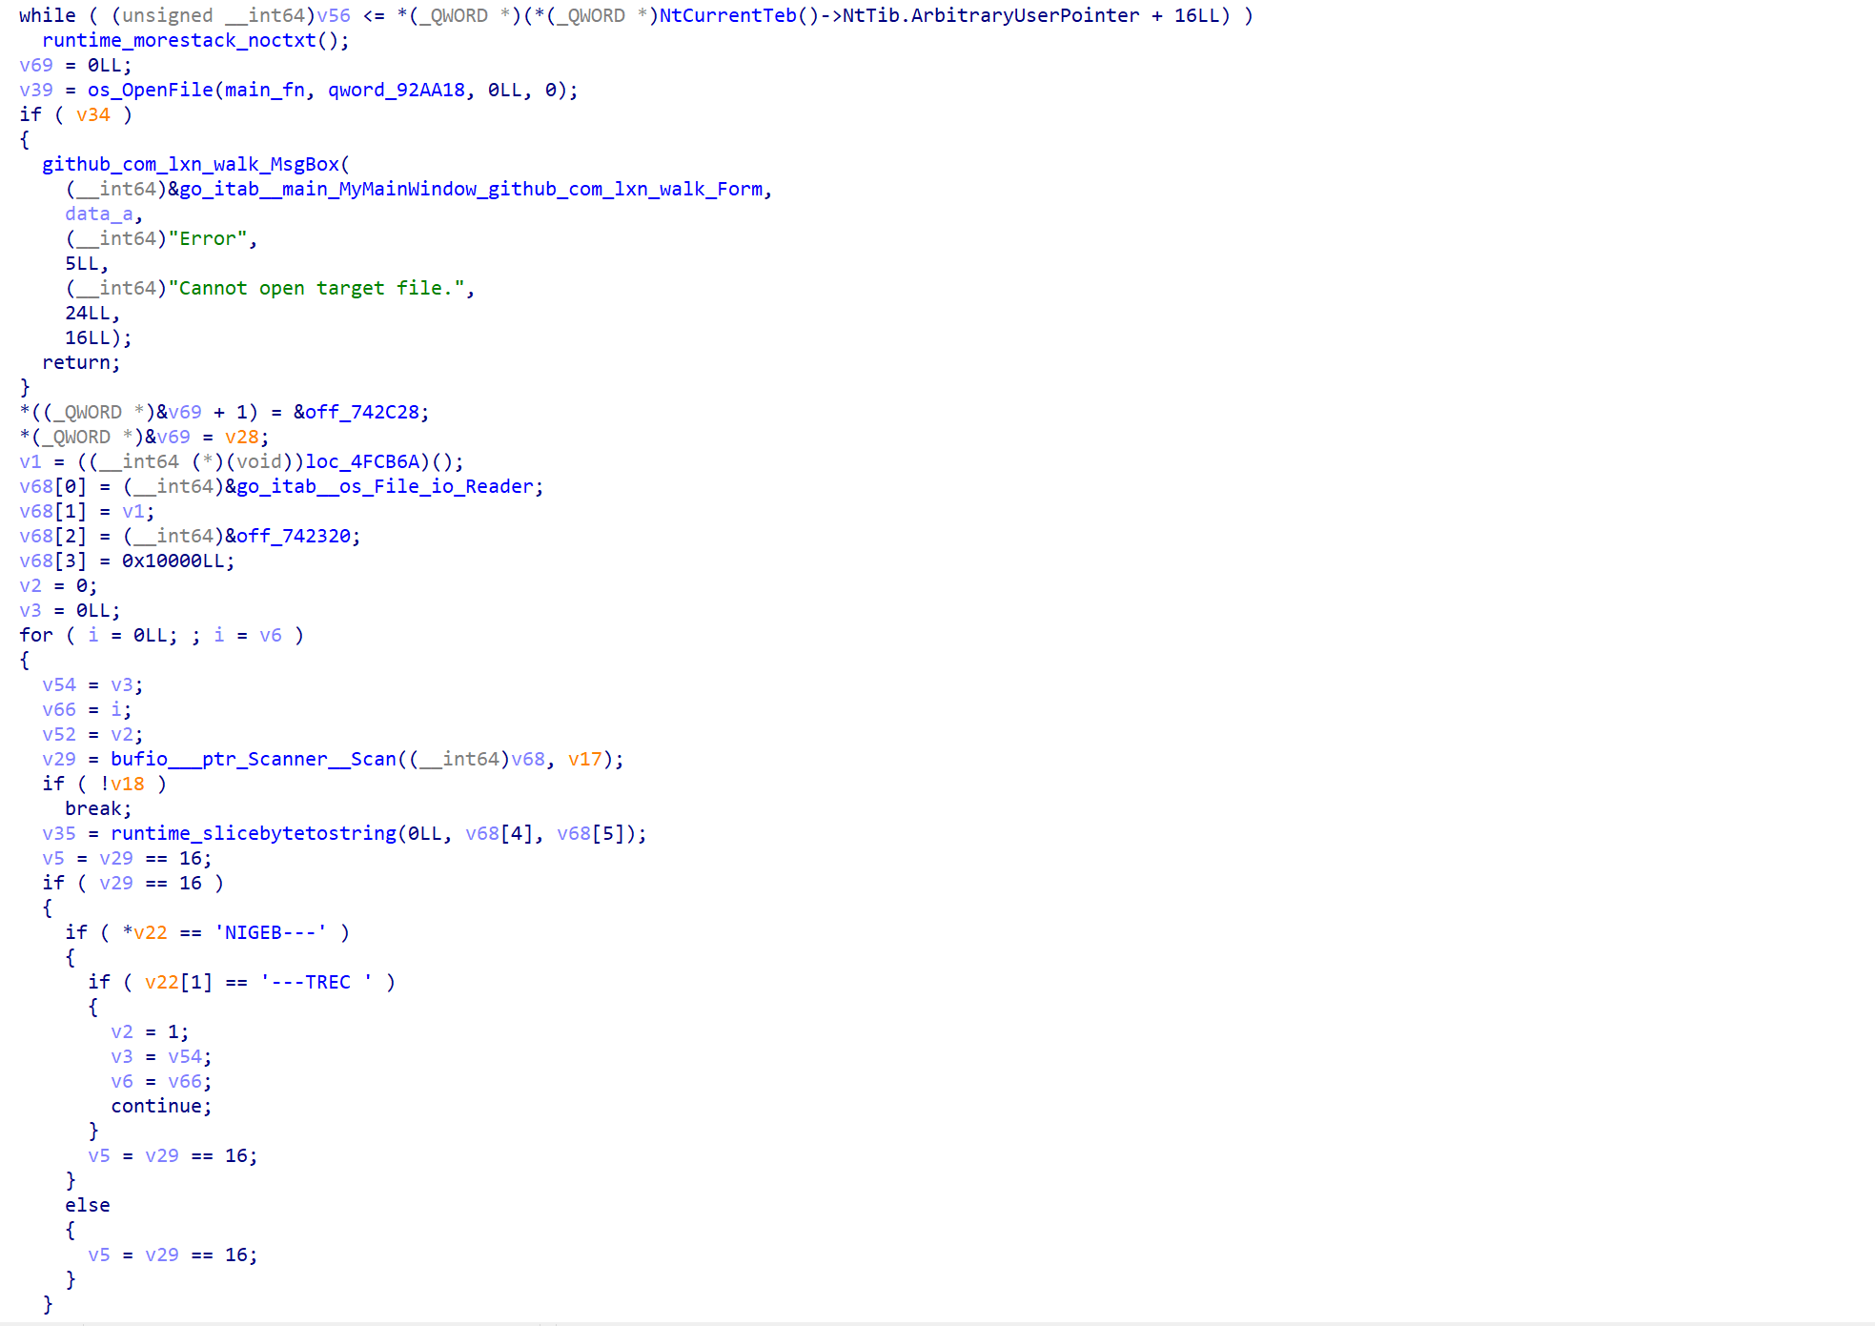The width and height of the screenshot is (1875, 1326).
Task: Click go_itab__os_File_io_Reader symbol
Action: (383, 486)
